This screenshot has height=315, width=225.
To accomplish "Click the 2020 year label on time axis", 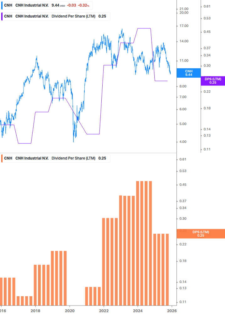I will click(x=70, y=311).
